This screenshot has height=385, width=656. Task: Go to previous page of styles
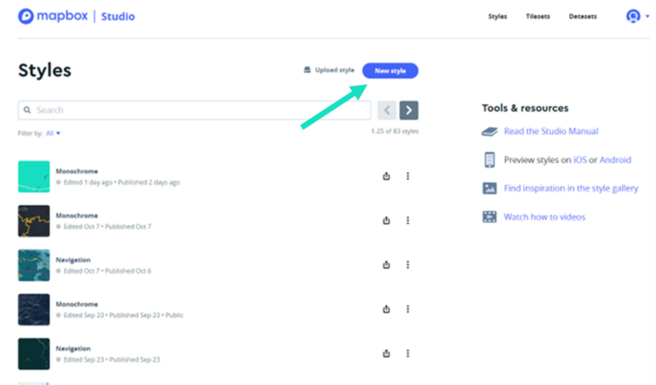tap(386, 110)
